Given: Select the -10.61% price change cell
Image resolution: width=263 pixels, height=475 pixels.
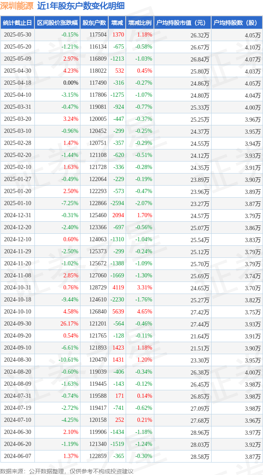Looking at the screenshot, I should pyautogui.click(x=68, y=360).
